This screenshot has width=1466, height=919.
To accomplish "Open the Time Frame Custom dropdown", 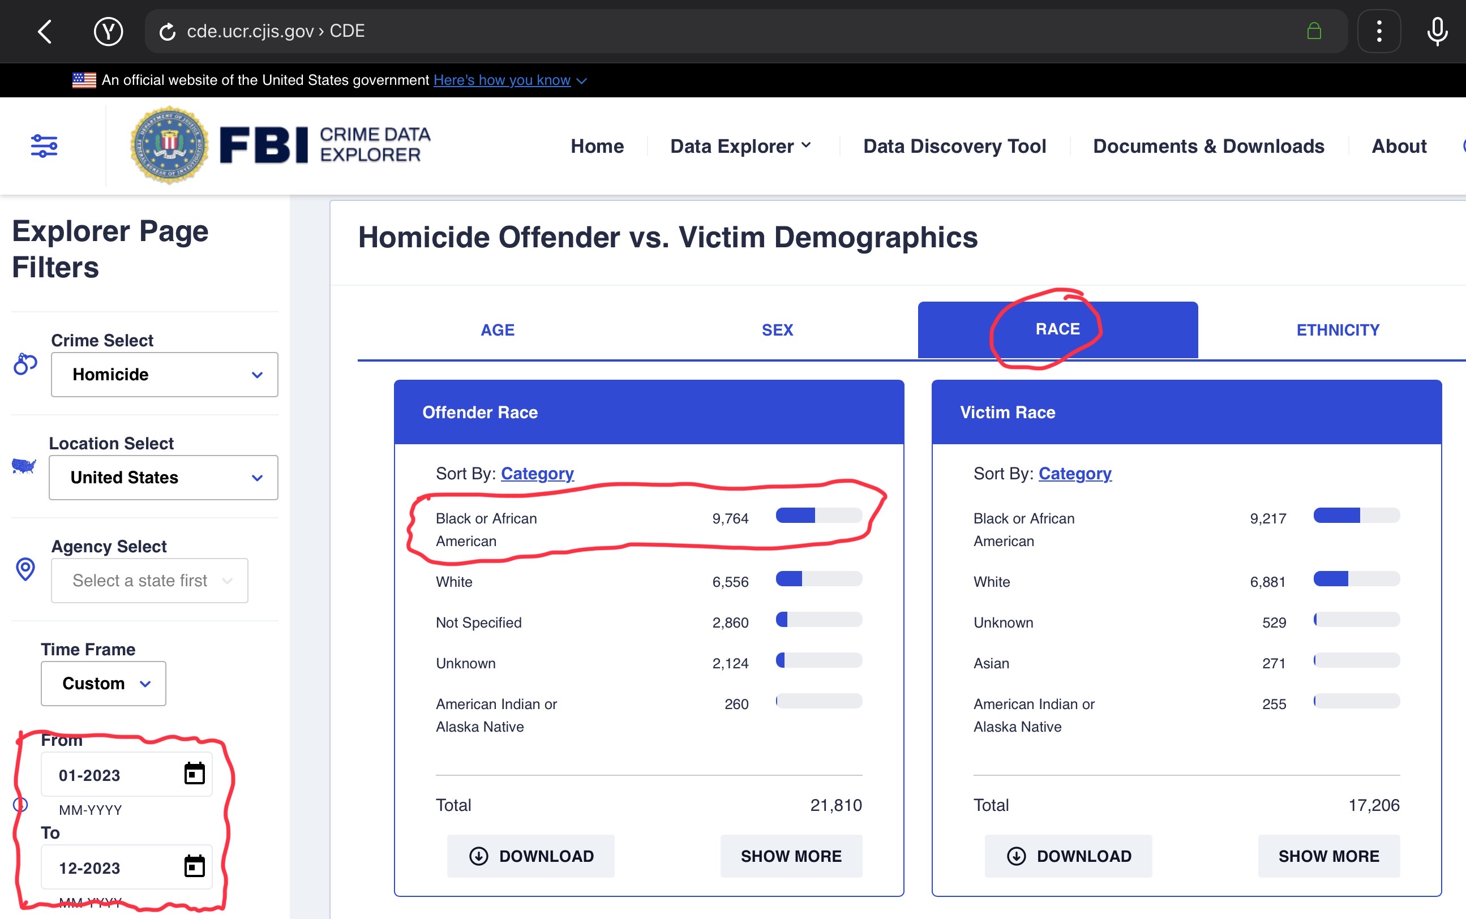I will tap(104, 684).
